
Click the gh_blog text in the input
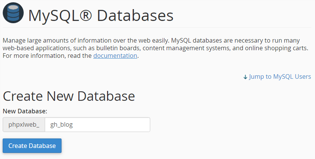62,124
